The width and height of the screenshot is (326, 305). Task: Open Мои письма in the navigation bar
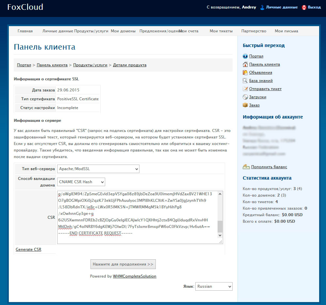coord(286,31)
